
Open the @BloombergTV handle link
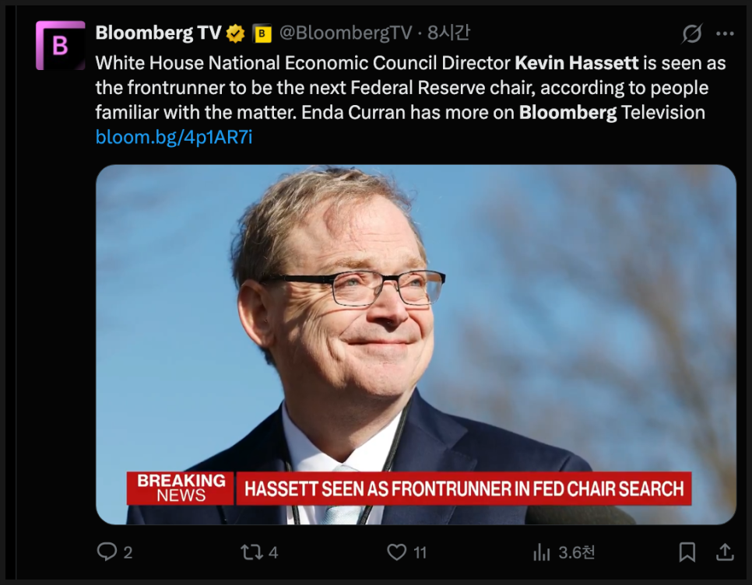click(x=345, y=33)
